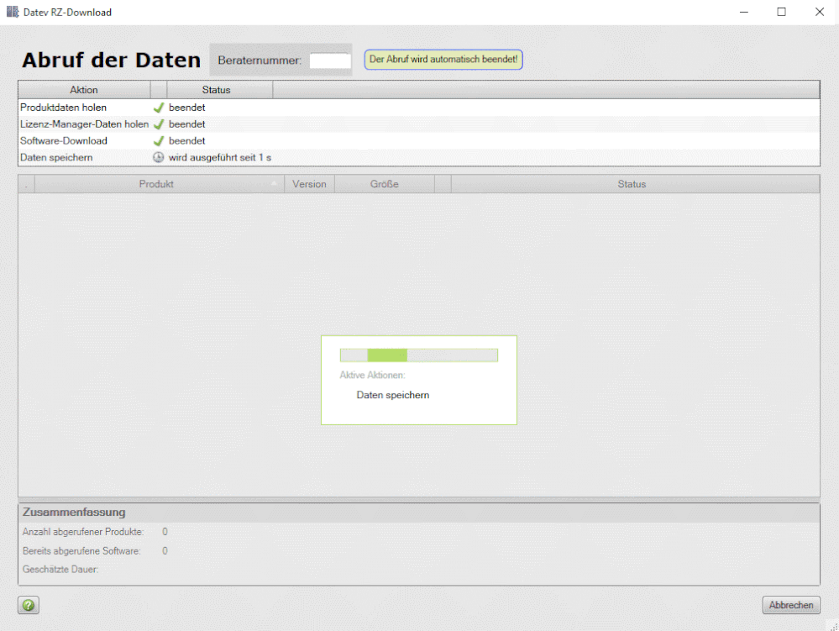Image resolution: width=839 pixels, height=631 pixels.
Task: Click 'Daten speichern' in progress box
Action: click(x=393, y=395)
